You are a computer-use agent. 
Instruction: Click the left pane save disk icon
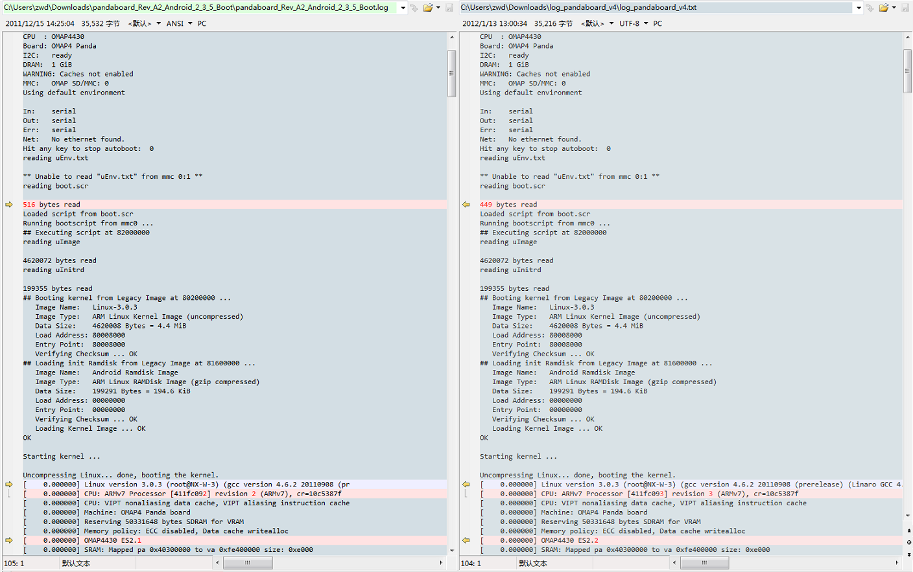pyautogui.click(x=449, y=8)
